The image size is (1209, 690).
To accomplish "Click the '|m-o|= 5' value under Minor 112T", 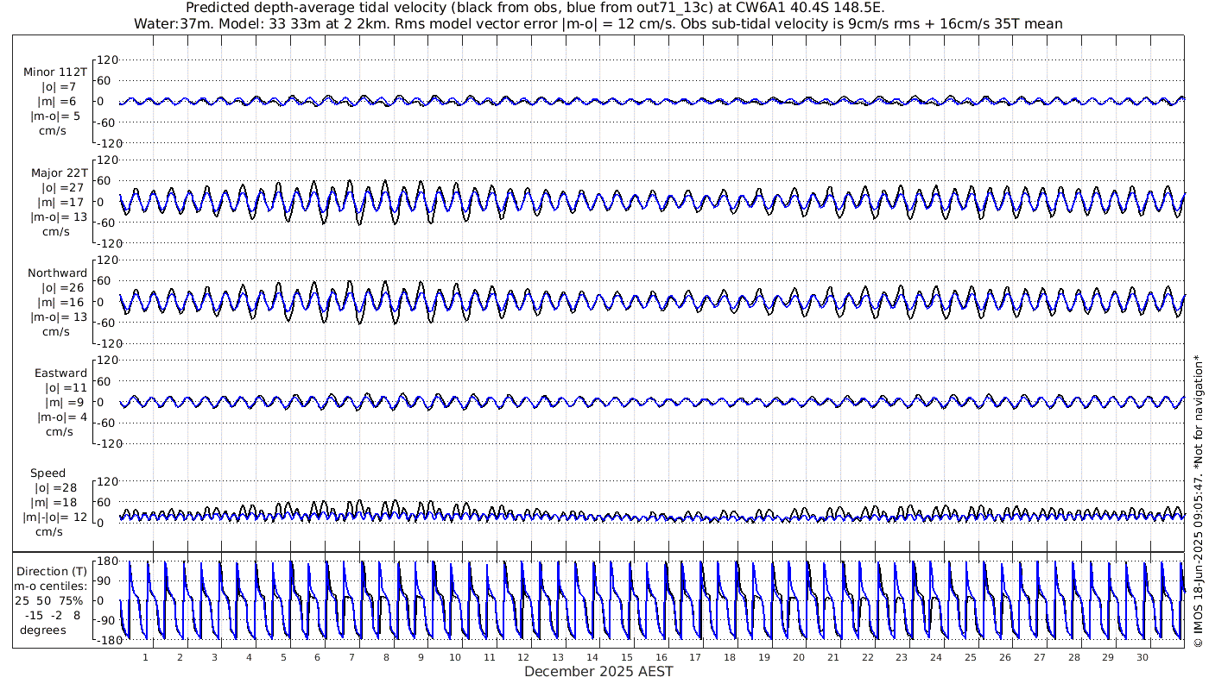I will click(55, 116).
